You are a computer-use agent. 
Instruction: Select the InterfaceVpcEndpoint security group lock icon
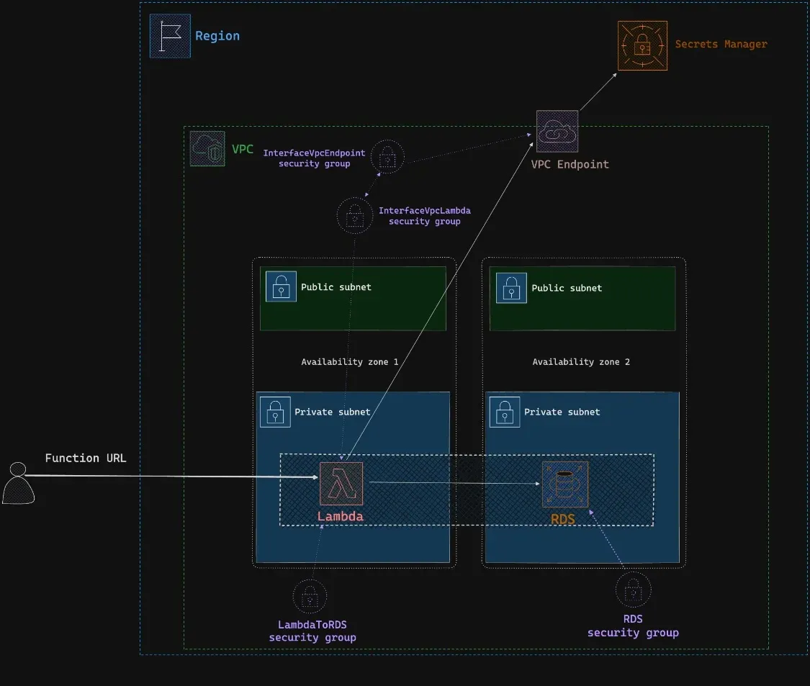pyautogui.click(x=387, y=158)
